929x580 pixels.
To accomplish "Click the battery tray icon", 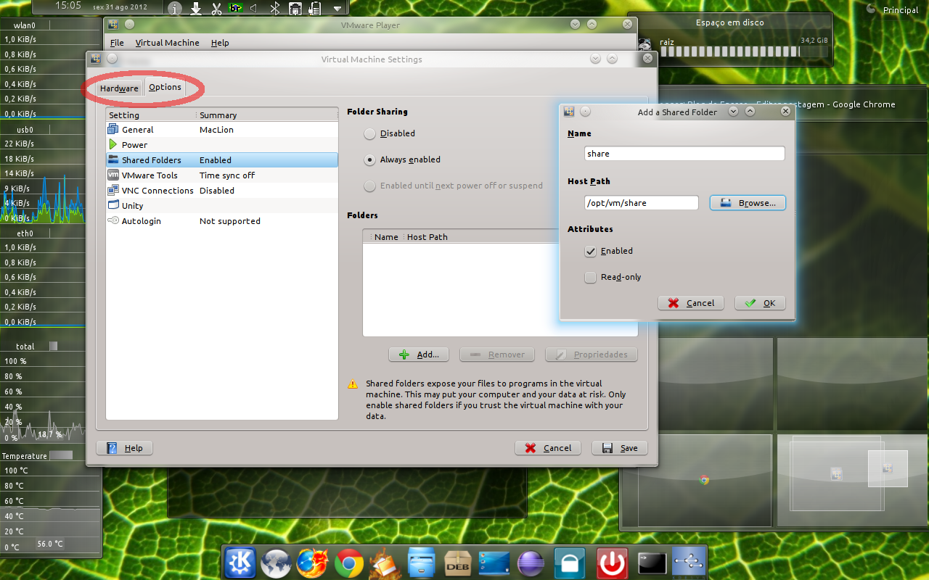I will click(314, 9).
